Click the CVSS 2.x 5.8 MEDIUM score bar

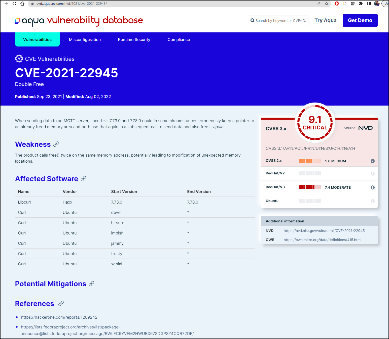pyautogui.click(x=310, y=161)
